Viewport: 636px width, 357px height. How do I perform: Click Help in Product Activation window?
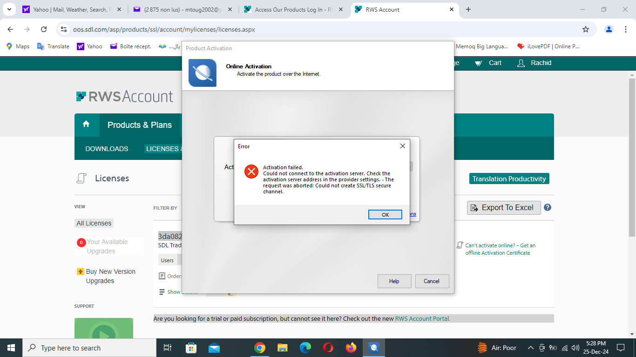[x=394, y=281]
